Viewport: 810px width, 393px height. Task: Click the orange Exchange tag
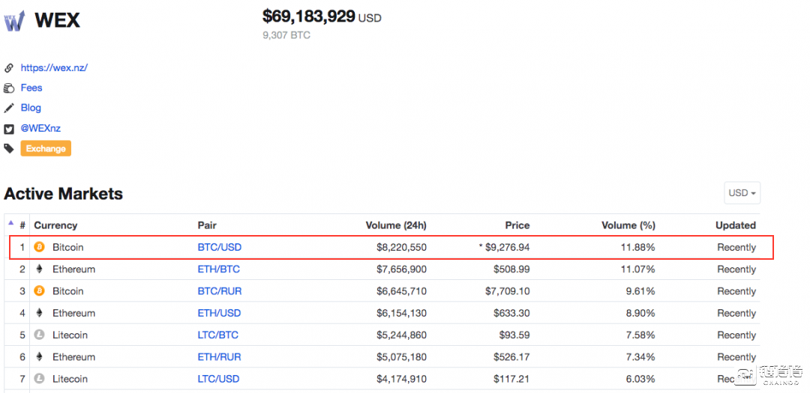coord(46,148)
